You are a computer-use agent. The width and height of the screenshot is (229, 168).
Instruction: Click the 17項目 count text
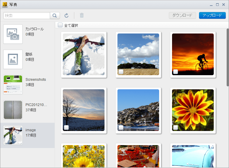(31, 135)
